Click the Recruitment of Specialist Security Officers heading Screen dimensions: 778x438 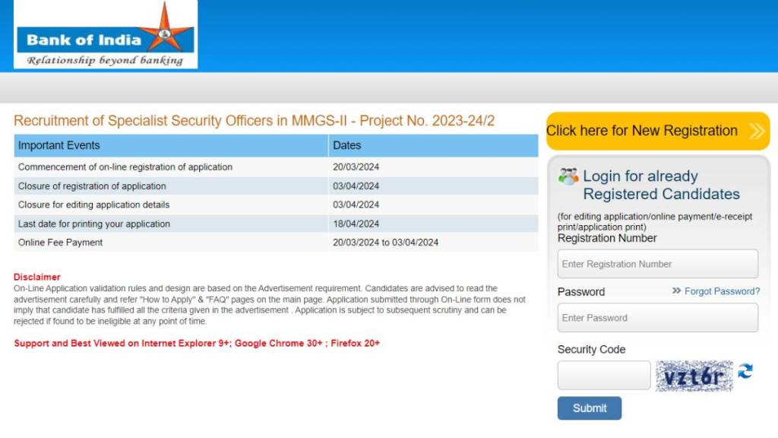pyautogui.click(x=255, y=121)
